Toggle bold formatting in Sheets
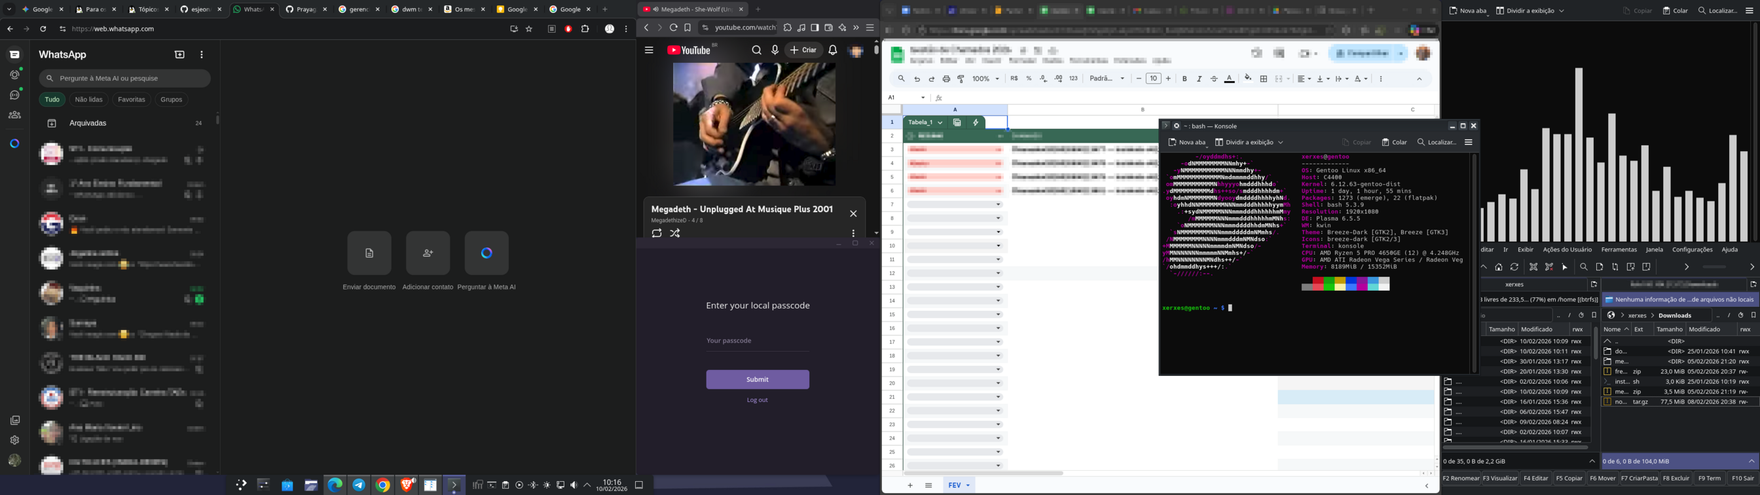This screenshot has width=1760, height=495. click(x=1184, y=79)
